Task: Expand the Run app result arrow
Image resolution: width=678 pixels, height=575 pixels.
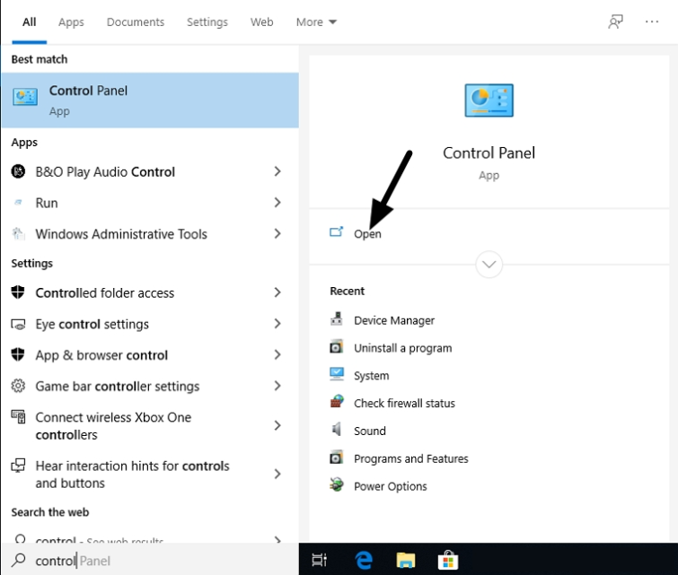Action: pos(277,203)
